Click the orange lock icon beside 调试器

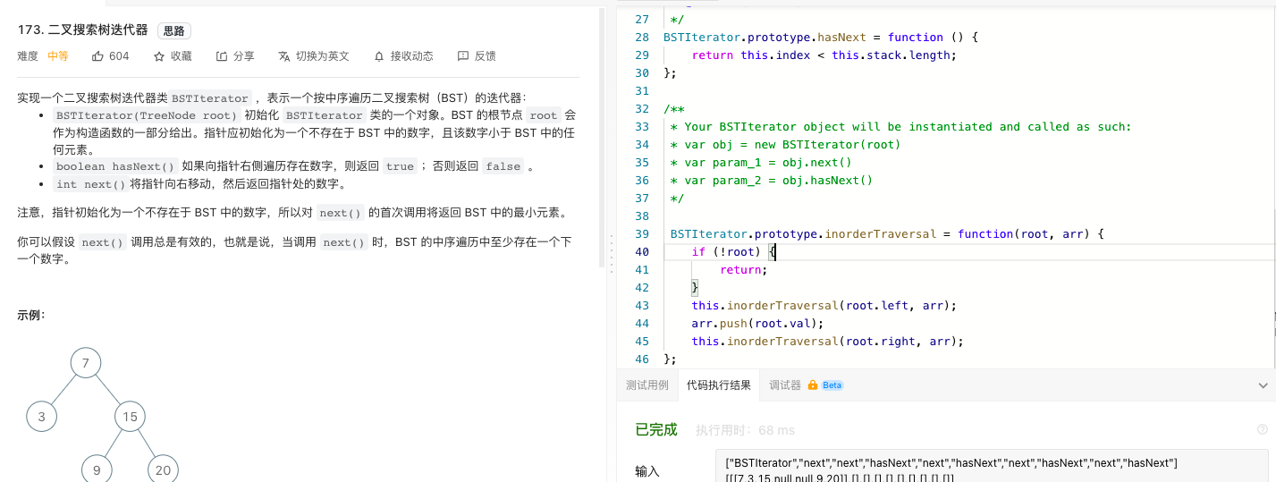tap(813, 385)
